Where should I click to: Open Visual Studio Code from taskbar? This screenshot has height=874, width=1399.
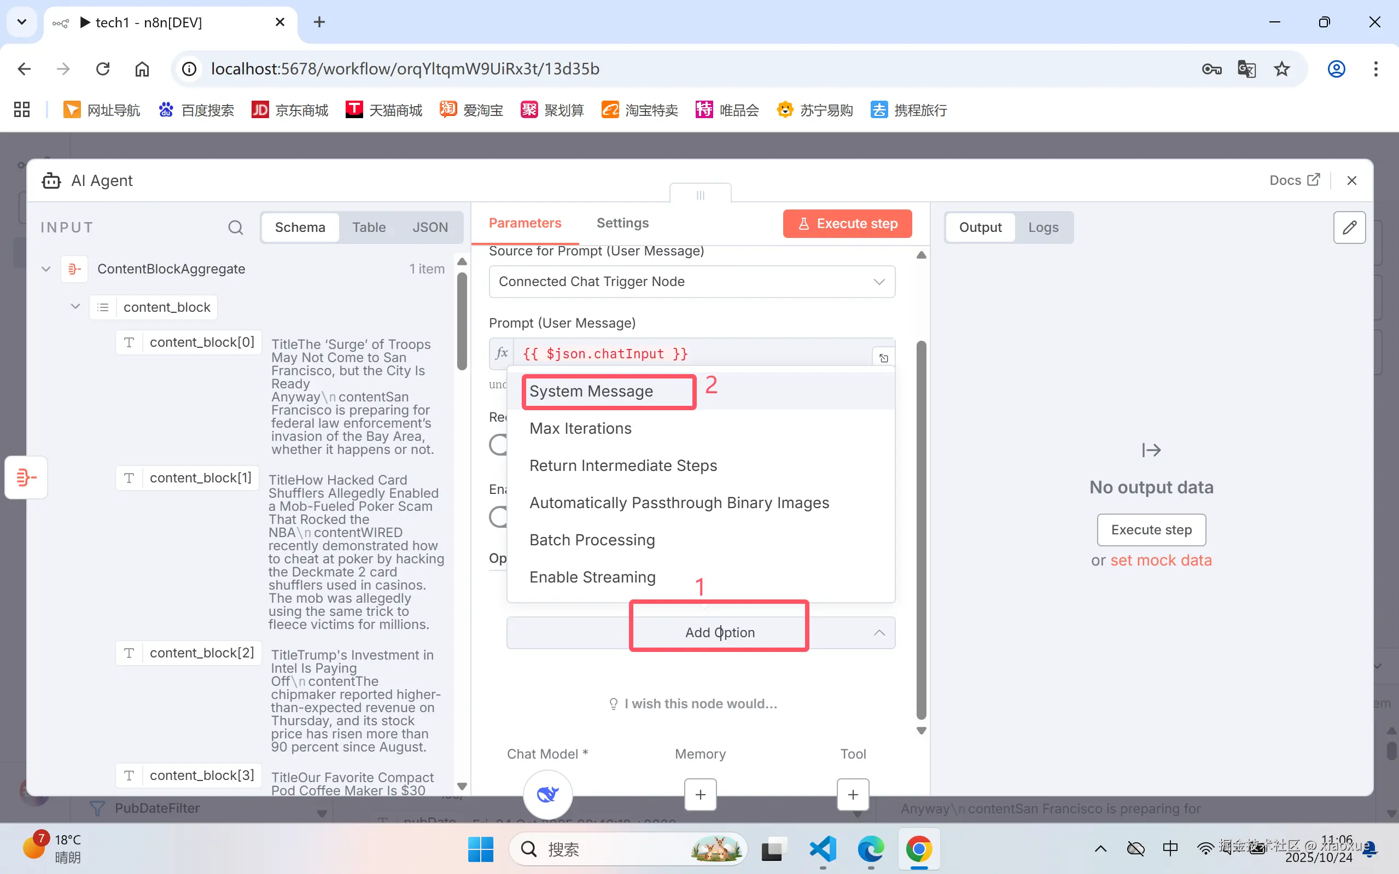click(823, 849)
